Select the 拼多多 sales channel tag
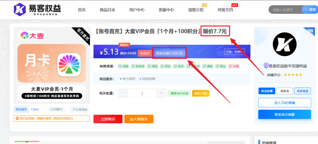Image resolution: width=318 pixels, height=144 pixels. tap(138, 66)
